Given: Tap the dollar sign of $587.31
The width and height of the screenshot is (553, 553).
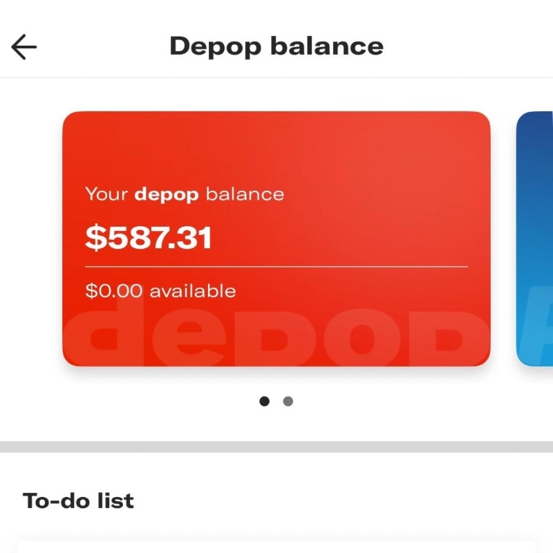Looking at the screenshot, I should tap(93, 238).
